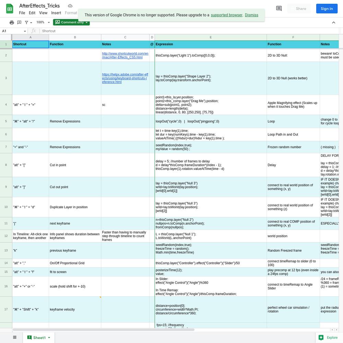
Task: Click the Sign in button
Action: [x=327, y=9]
